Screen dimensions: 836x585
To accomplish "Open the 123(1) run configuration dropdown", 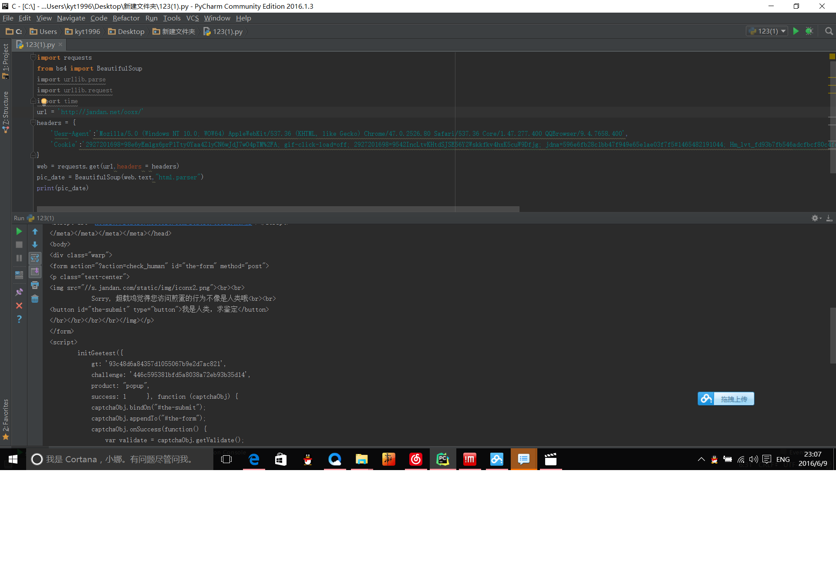I will 768,31.
